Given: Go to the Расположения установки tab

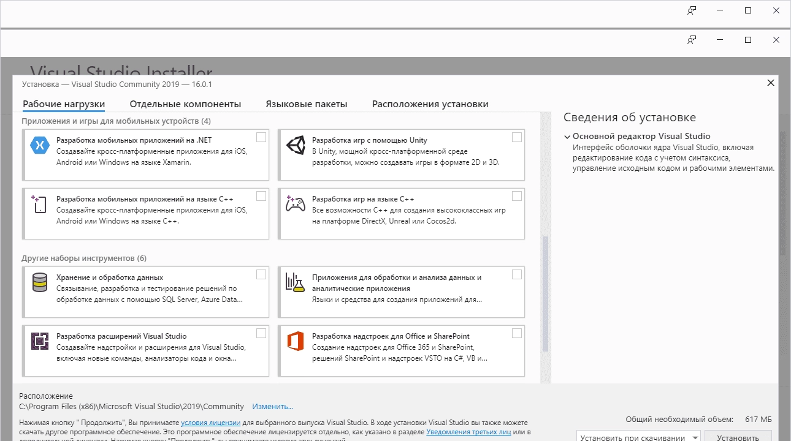Looking at the screenshot, I should point(430,104).
